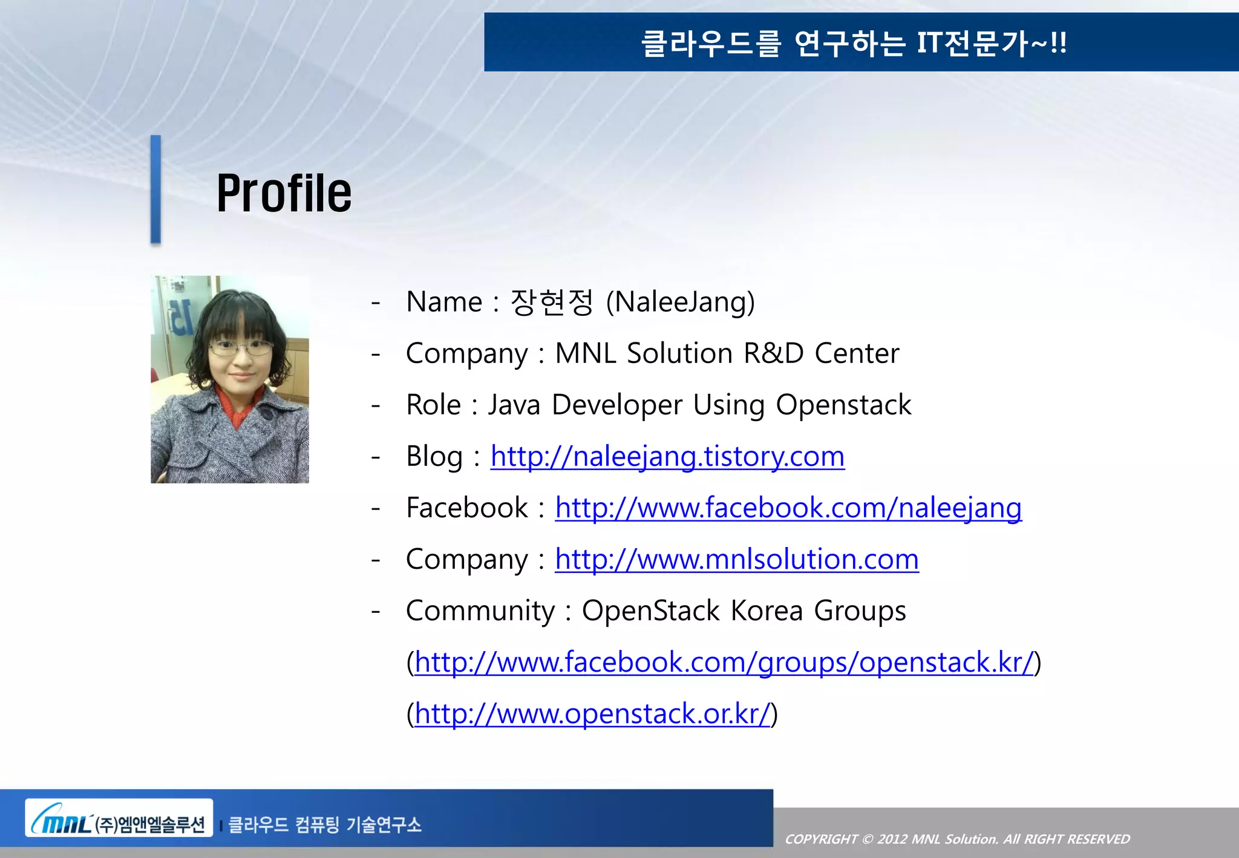Click the profile photo thumbnail

pyautogui.click(x=230, y=379)
